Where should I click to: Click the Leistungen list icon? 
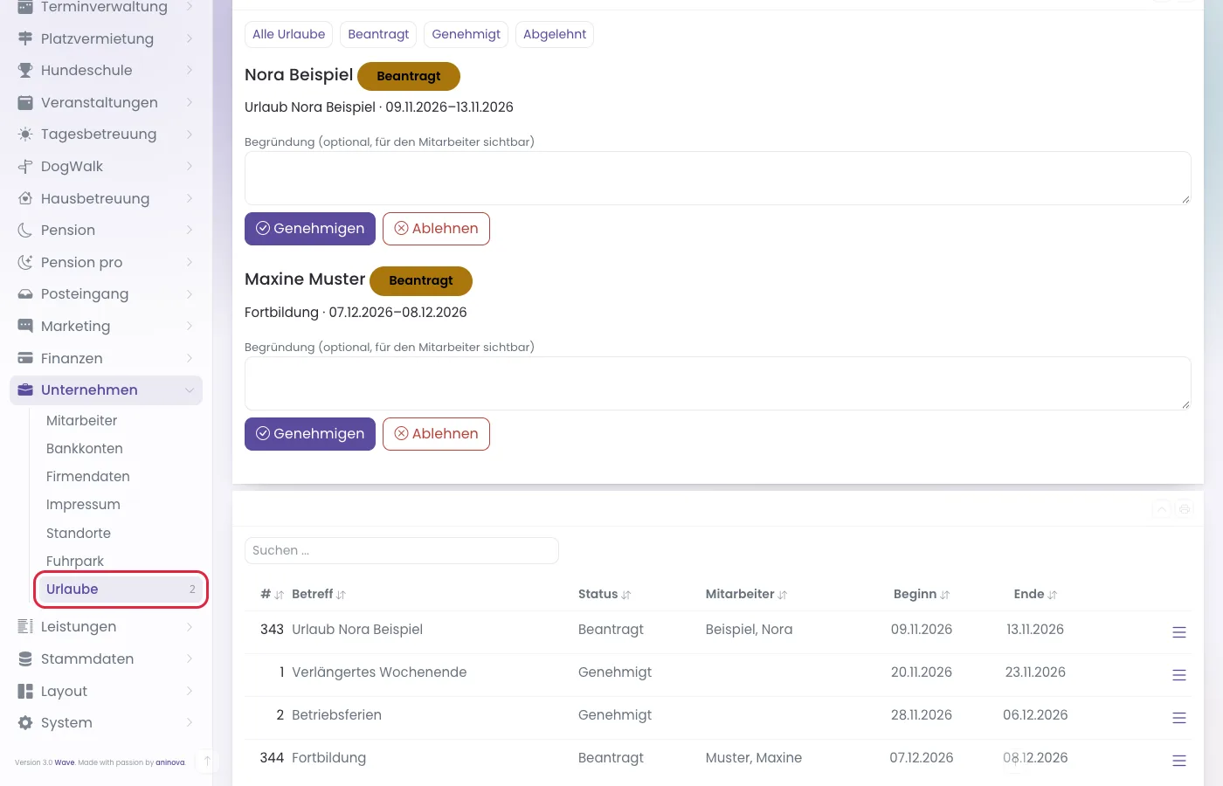[x=25, y=626]
